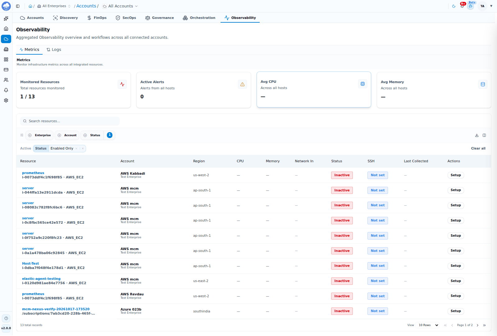
Task: Click the filter list lines icon
Action: (x=22, y=135)
